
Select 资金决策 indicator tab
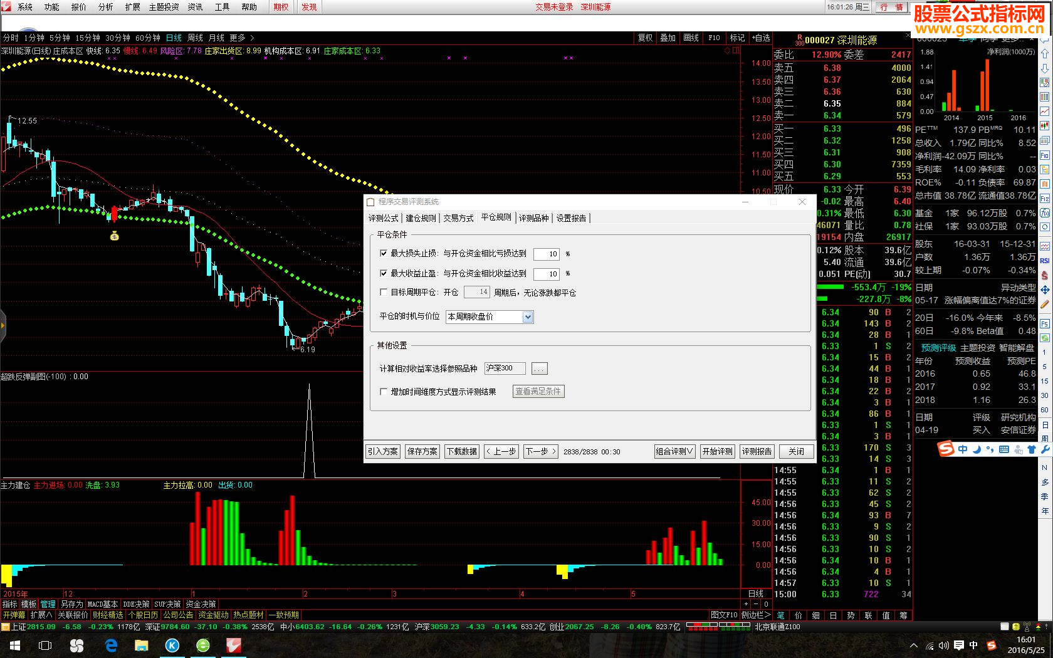coord(201,604)
